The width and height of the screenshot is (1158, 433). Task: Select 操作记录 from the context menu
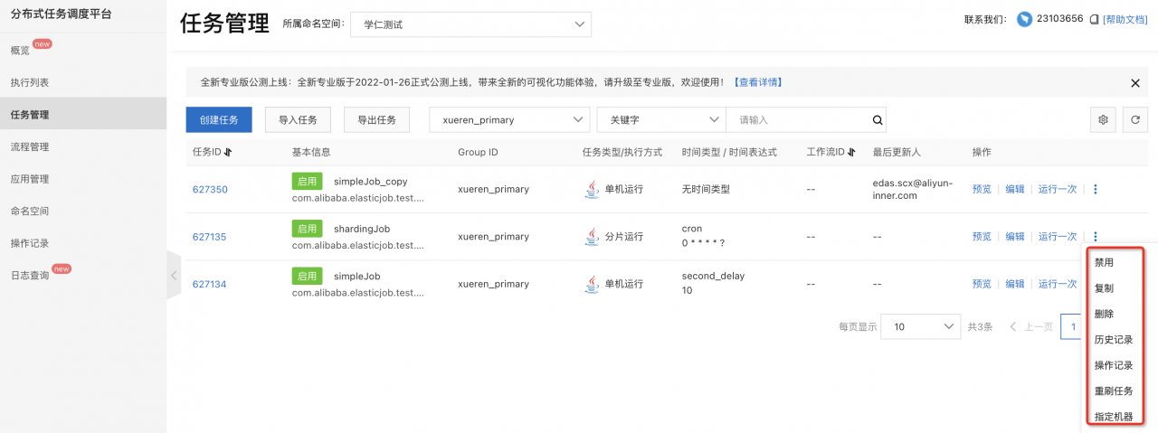(1114, 365)
